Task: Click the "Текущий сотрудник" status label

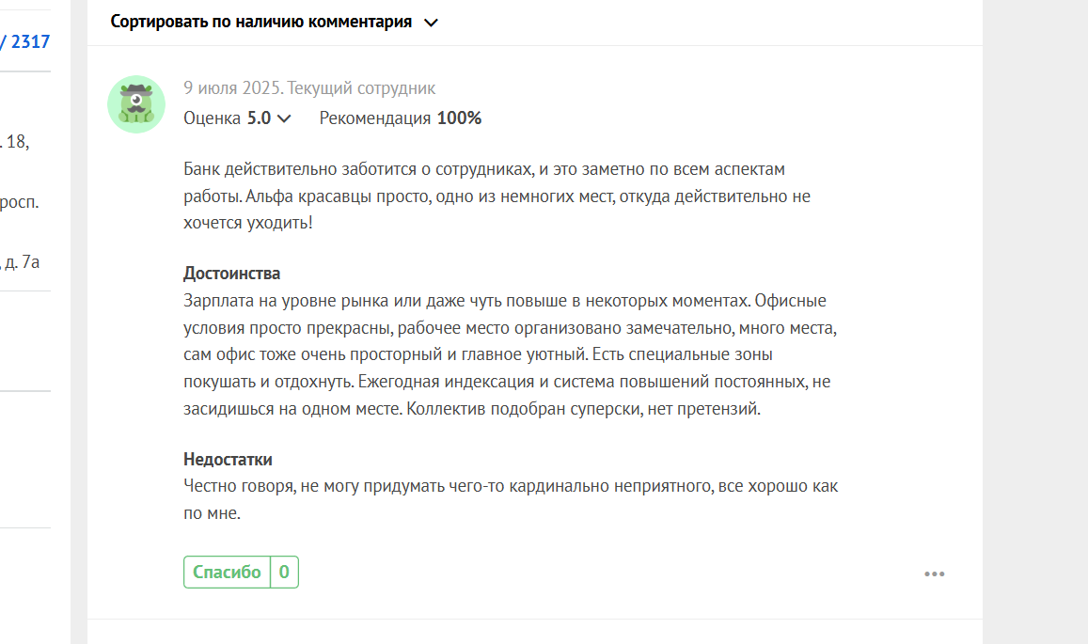Action: pyautogui.click(x=361, y=88)
